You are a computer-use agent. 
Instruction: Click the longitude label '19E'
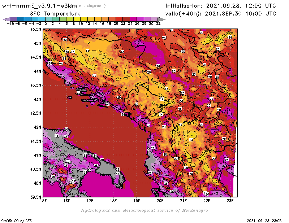coord(137,201)
